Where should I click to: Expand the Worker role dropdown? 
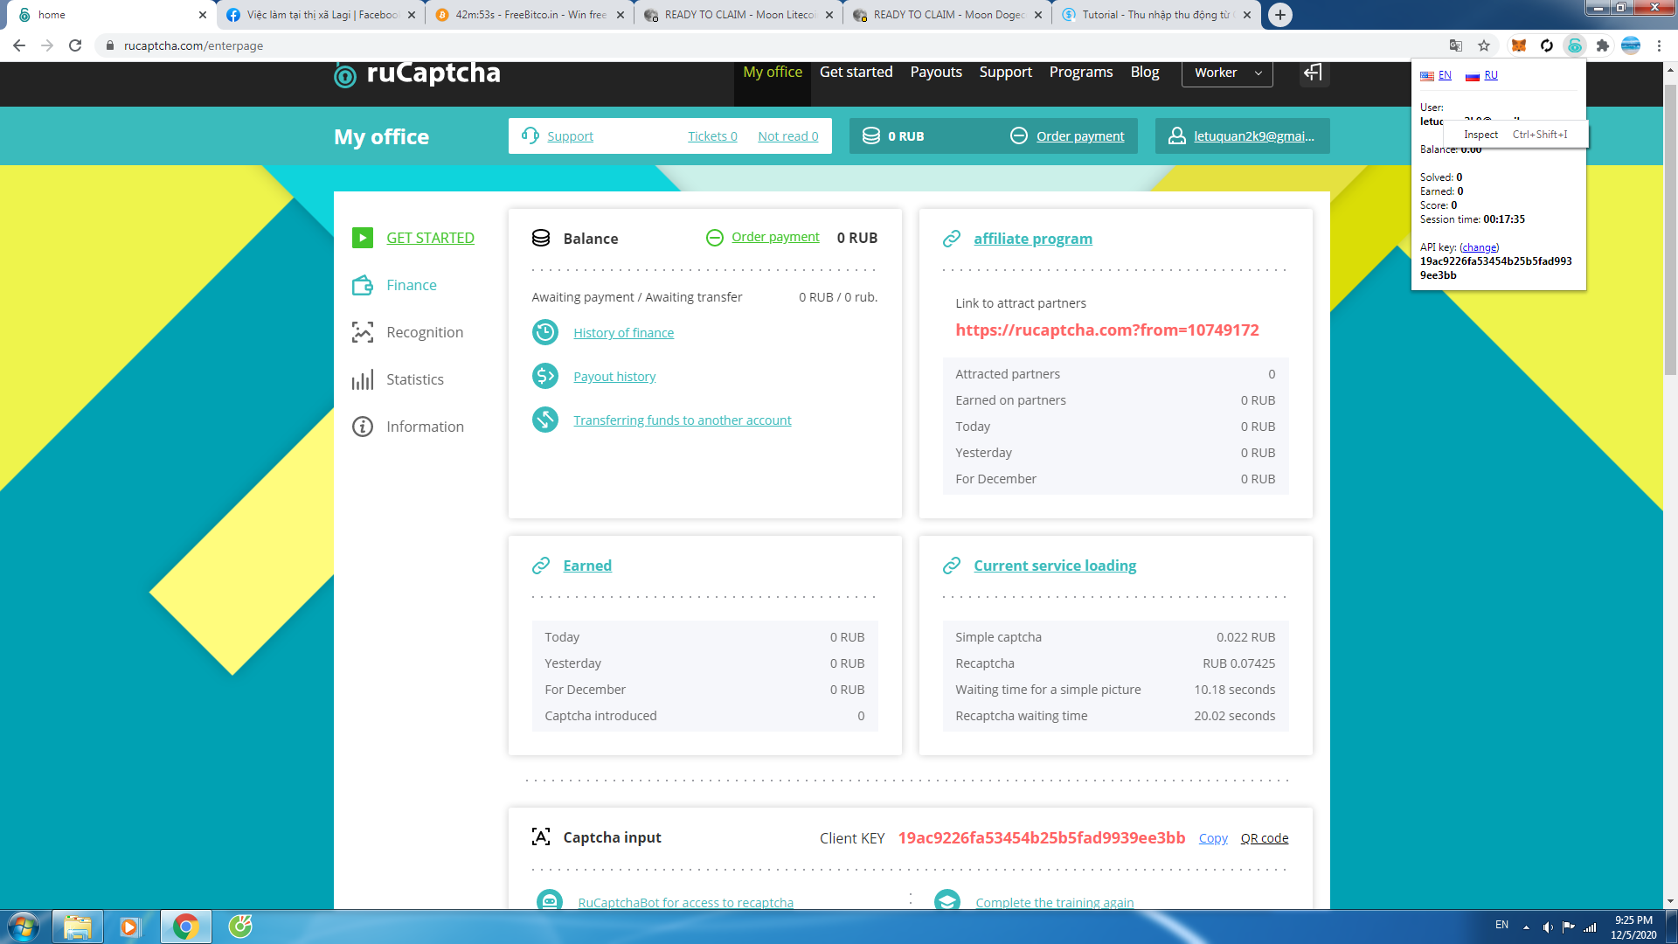(x=1227, y=73)
